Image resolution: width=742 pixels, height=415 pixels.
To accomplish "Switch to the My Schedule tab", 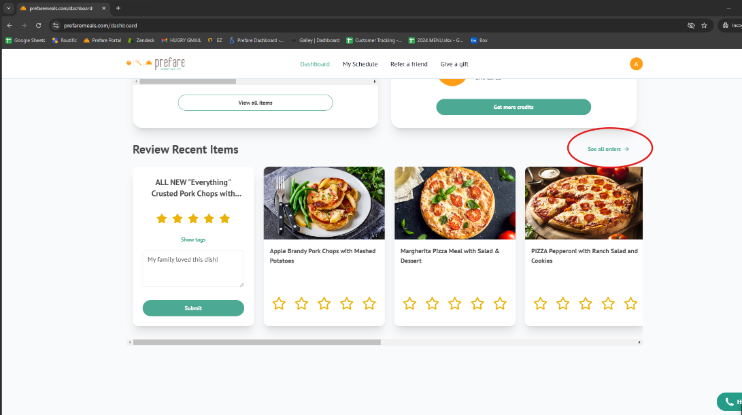I will 360,64.
